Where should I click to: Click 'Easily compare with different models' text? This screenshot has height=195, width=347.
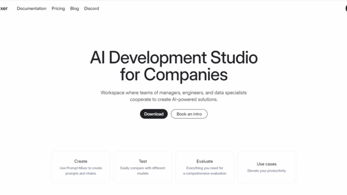point(143,171)
